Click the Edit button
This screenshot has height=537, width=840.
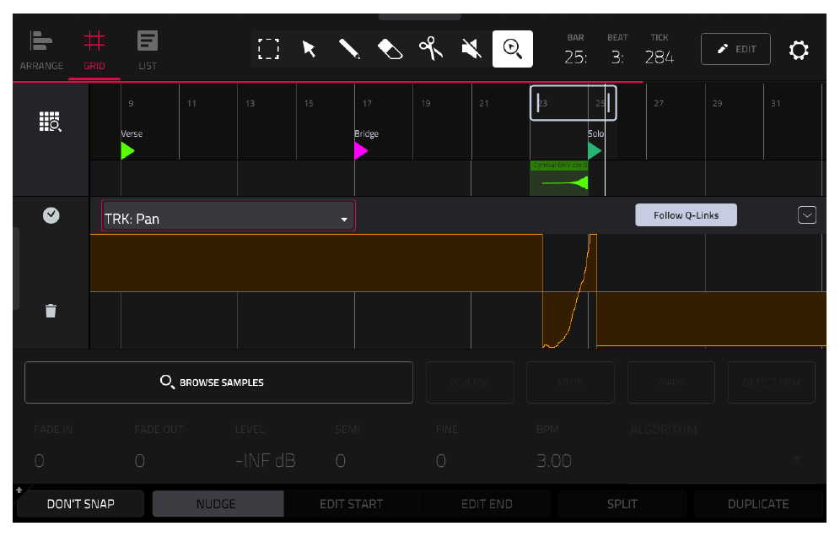click(x=735, y=49)
